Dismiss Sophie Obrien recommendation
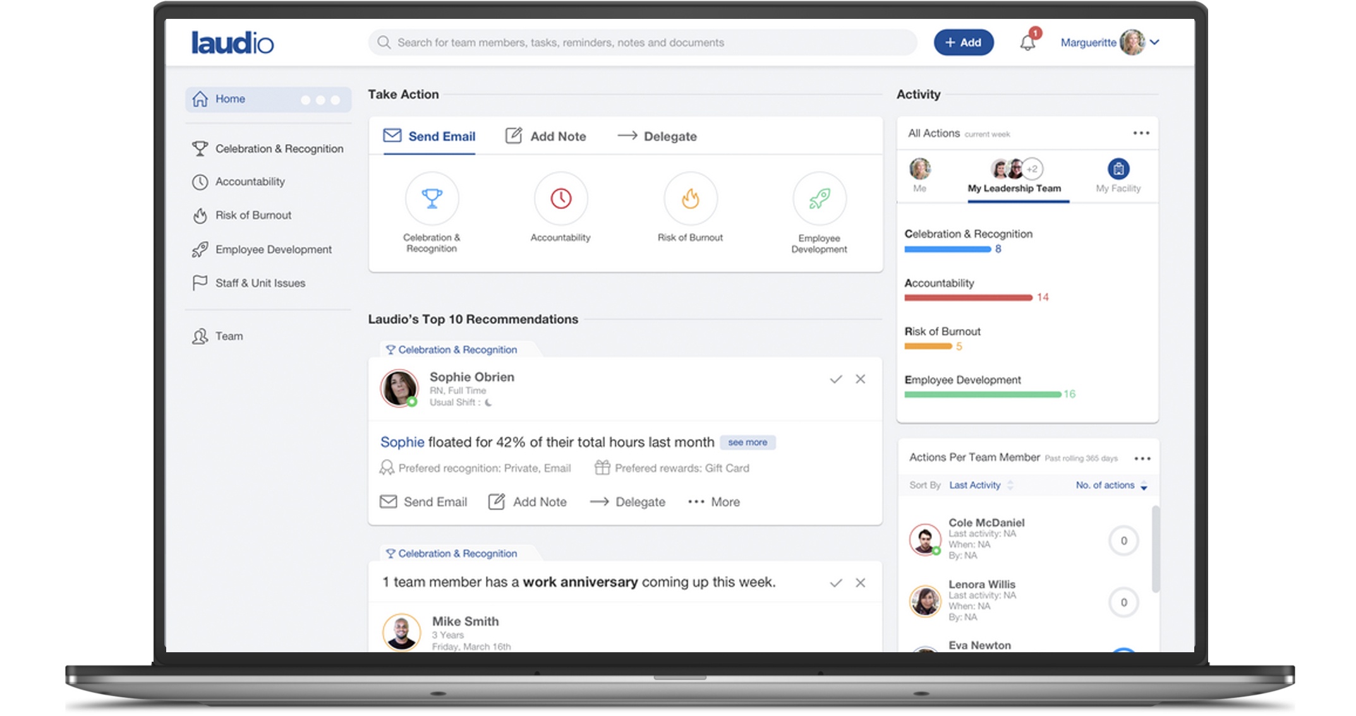Image resolution: width=1356 pixels, height=716 pixels. [x=861, y=379]
